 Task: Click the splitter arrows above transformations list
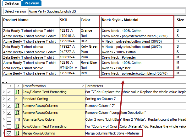click(5, 82)
